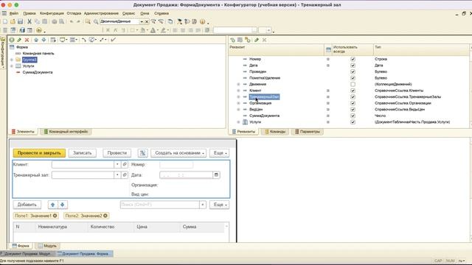Switch to the Команды tab
The height and width of the screenshot is (265, 472).
click(275, 132)
